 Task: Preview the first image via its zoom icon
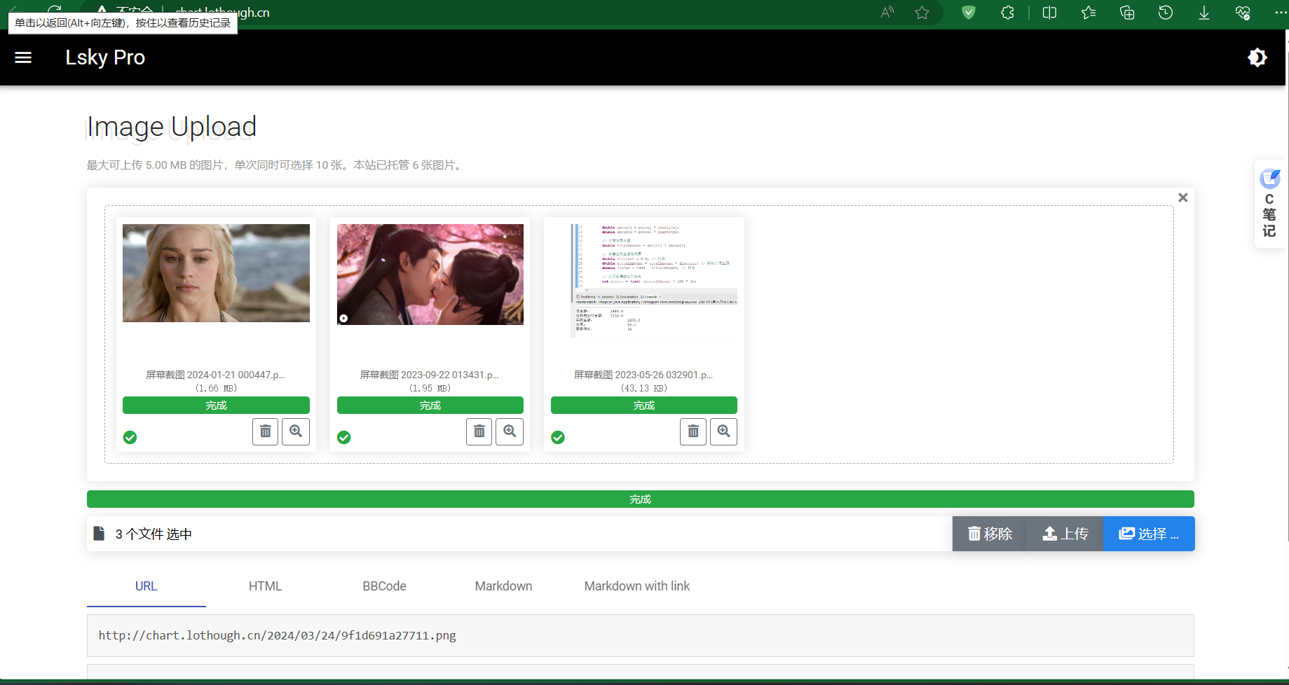point(295,431)
